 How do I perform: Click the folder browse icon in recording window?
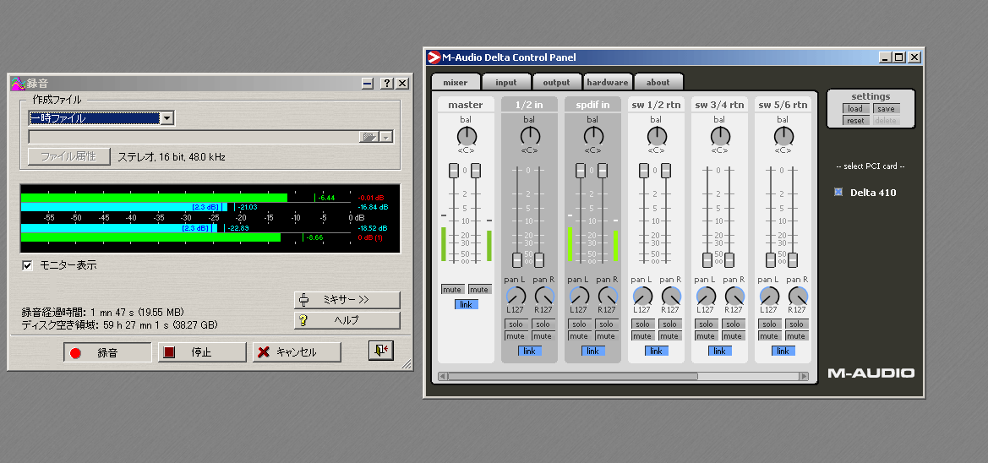tap(368, 137)
